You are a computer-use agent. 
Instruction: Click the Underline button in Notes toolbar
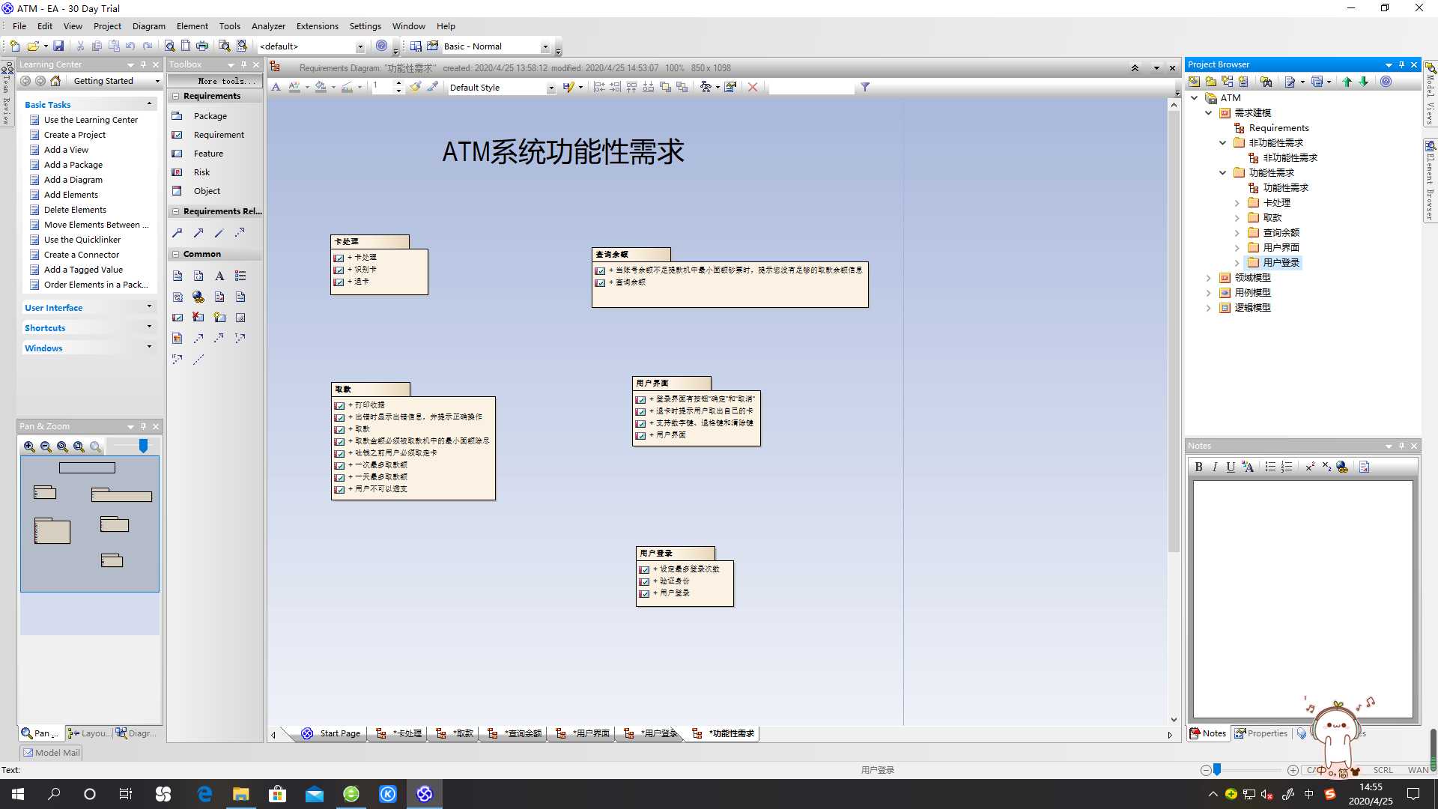1231,467
